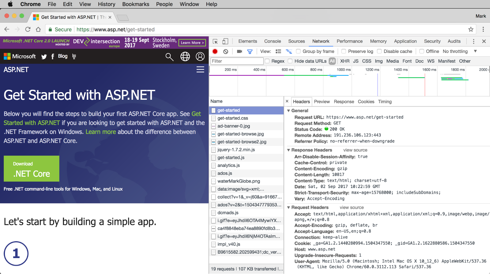
Task: Click the Learn More banner button
Action: (192, 43)
